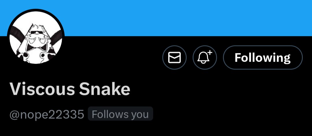Viewport: 312px width, 136px height.
Task: Select the Viscous Snake display name
Action: 70,89
